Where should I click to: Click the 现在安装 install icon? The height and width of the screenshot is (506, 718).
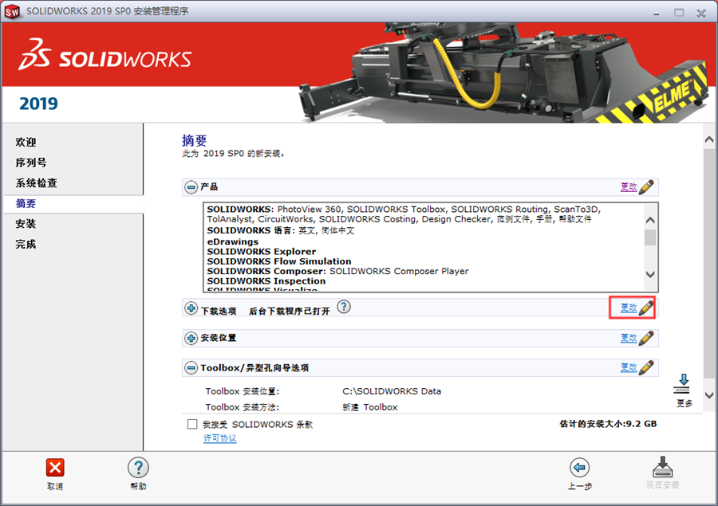coord(663,467)
